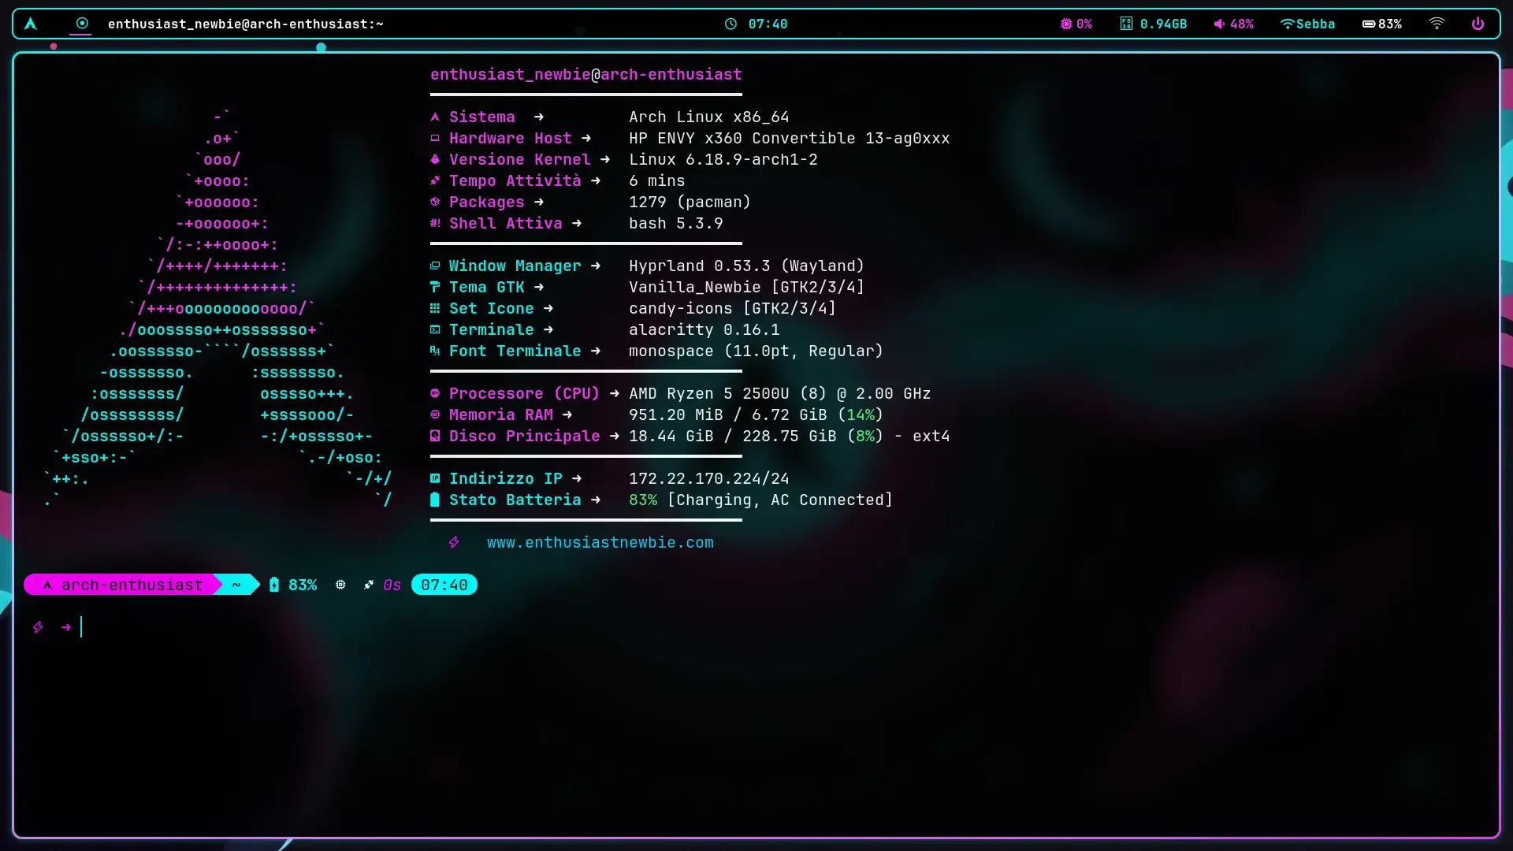The width and height of the screenshot is (1513, 851).
Task: Click the lightning icon next to the website URL
Action: [x=454, y=542]
